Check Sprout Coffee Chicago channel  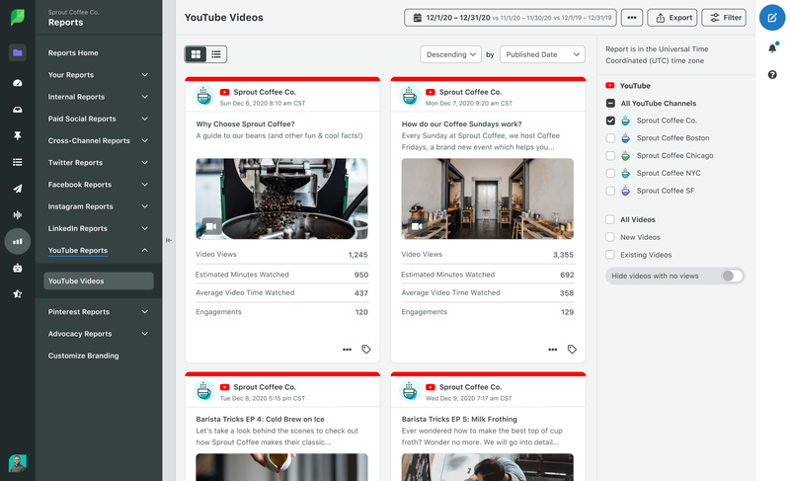coord(610,156)
